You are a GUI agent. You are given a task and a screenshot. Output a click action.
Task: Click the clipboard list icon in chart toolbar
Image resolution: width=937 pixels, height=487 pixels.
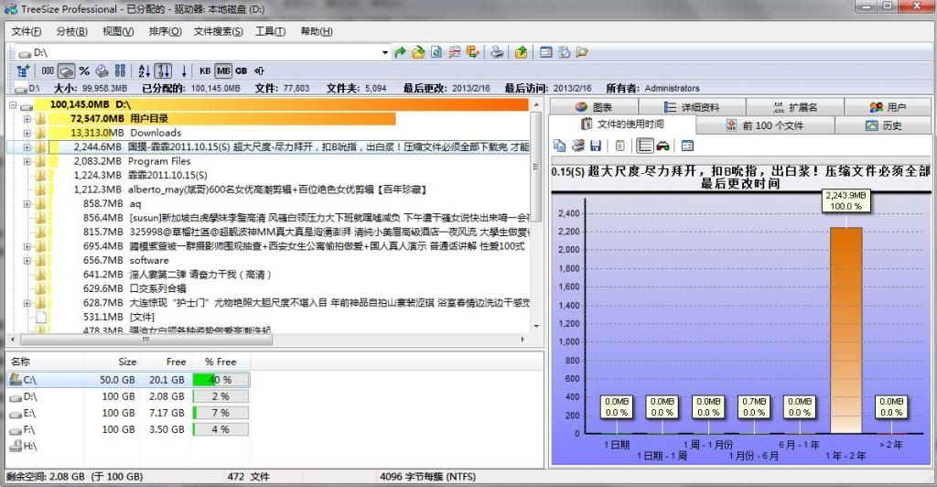click(620, 146)
